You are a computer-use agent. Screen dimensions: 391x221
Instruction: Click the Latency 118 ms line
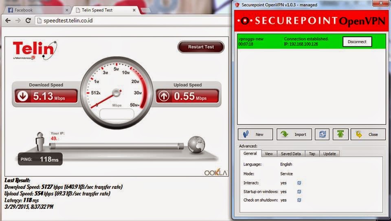tap(22, 200)
